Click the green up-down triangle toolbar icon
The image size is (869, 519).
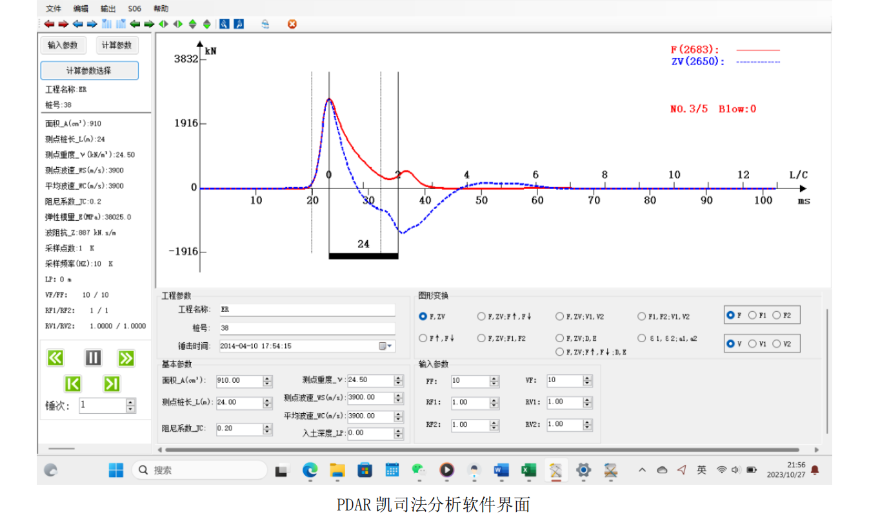(x=192, y=25)
